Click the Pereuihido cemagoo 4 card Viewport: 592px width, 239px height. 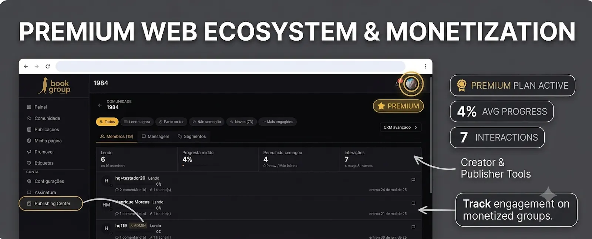pyautogui.click(x=299, y=159)
